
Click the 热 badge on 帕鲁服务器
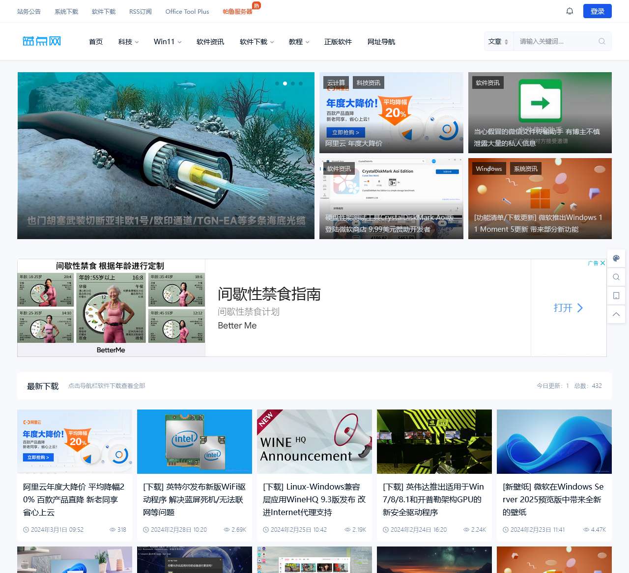(x=257, y=5)
